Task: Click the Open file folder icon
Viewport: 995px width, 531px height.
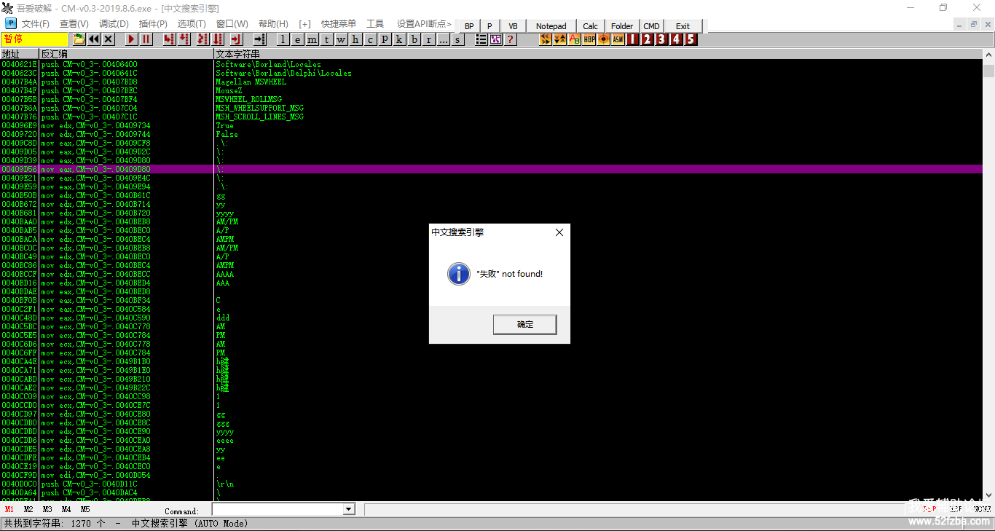Action: pos(79,39)
